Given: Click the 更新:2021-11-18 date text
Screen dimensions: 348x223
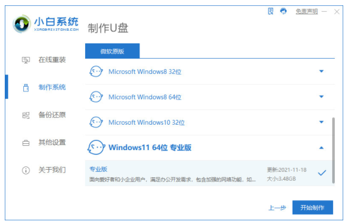Looking at the screenshot, I should coord(287,170).
